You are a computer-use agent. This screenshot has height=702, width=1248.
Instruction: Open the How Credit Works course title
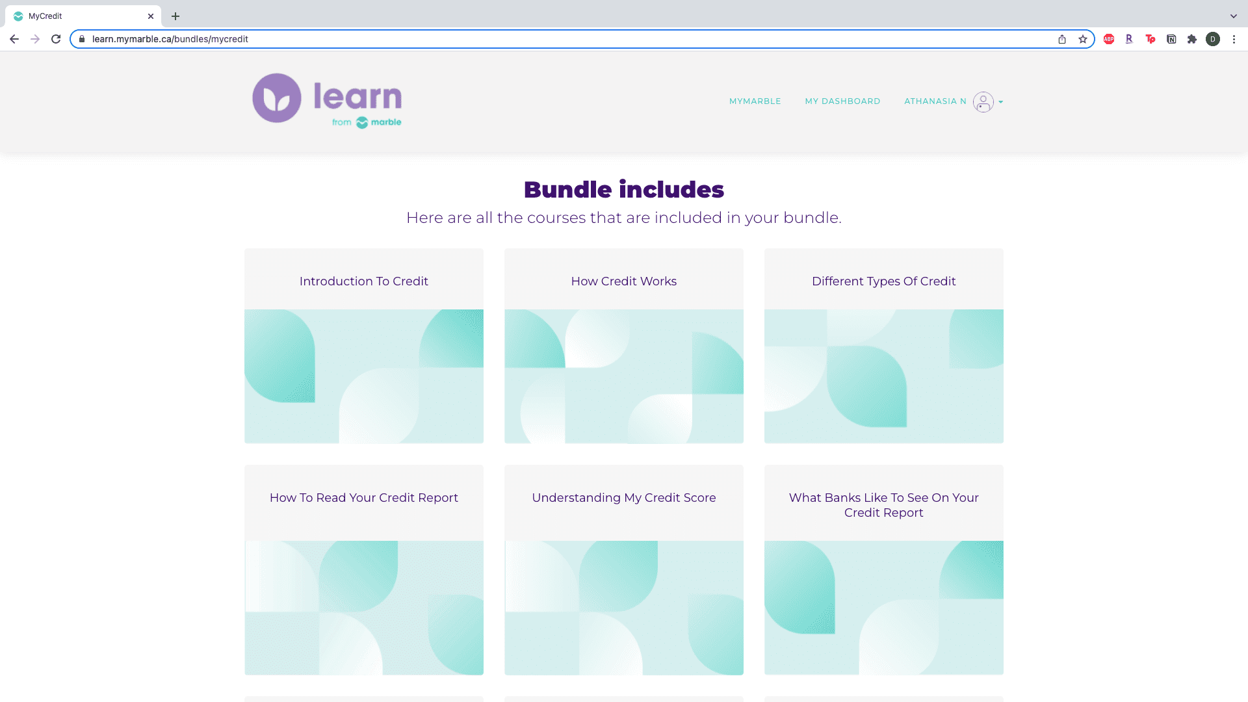click(624, 281)
